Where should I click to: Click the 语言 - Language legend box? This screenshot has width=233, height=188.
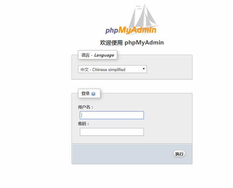tap(98, 55)
